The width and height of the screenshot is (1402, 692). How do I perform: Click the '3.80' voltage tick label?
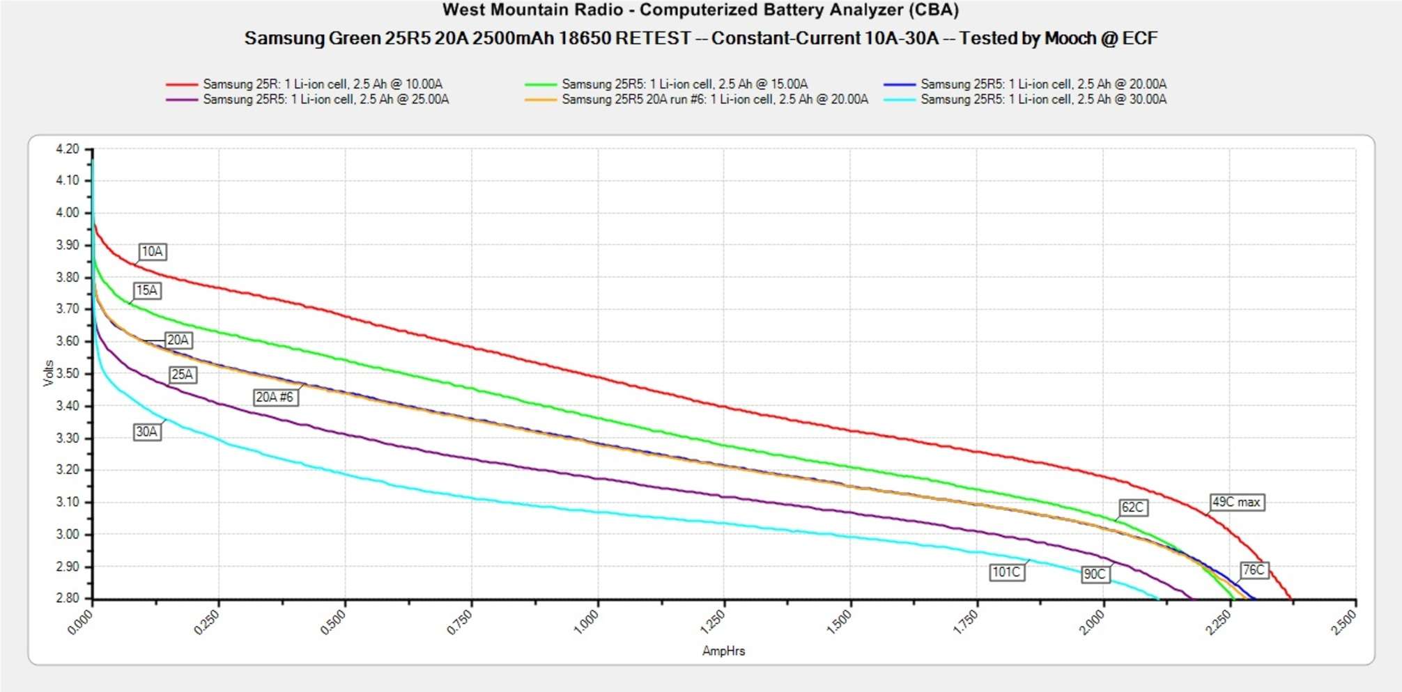pyautogui.click(x=68, y=277)
